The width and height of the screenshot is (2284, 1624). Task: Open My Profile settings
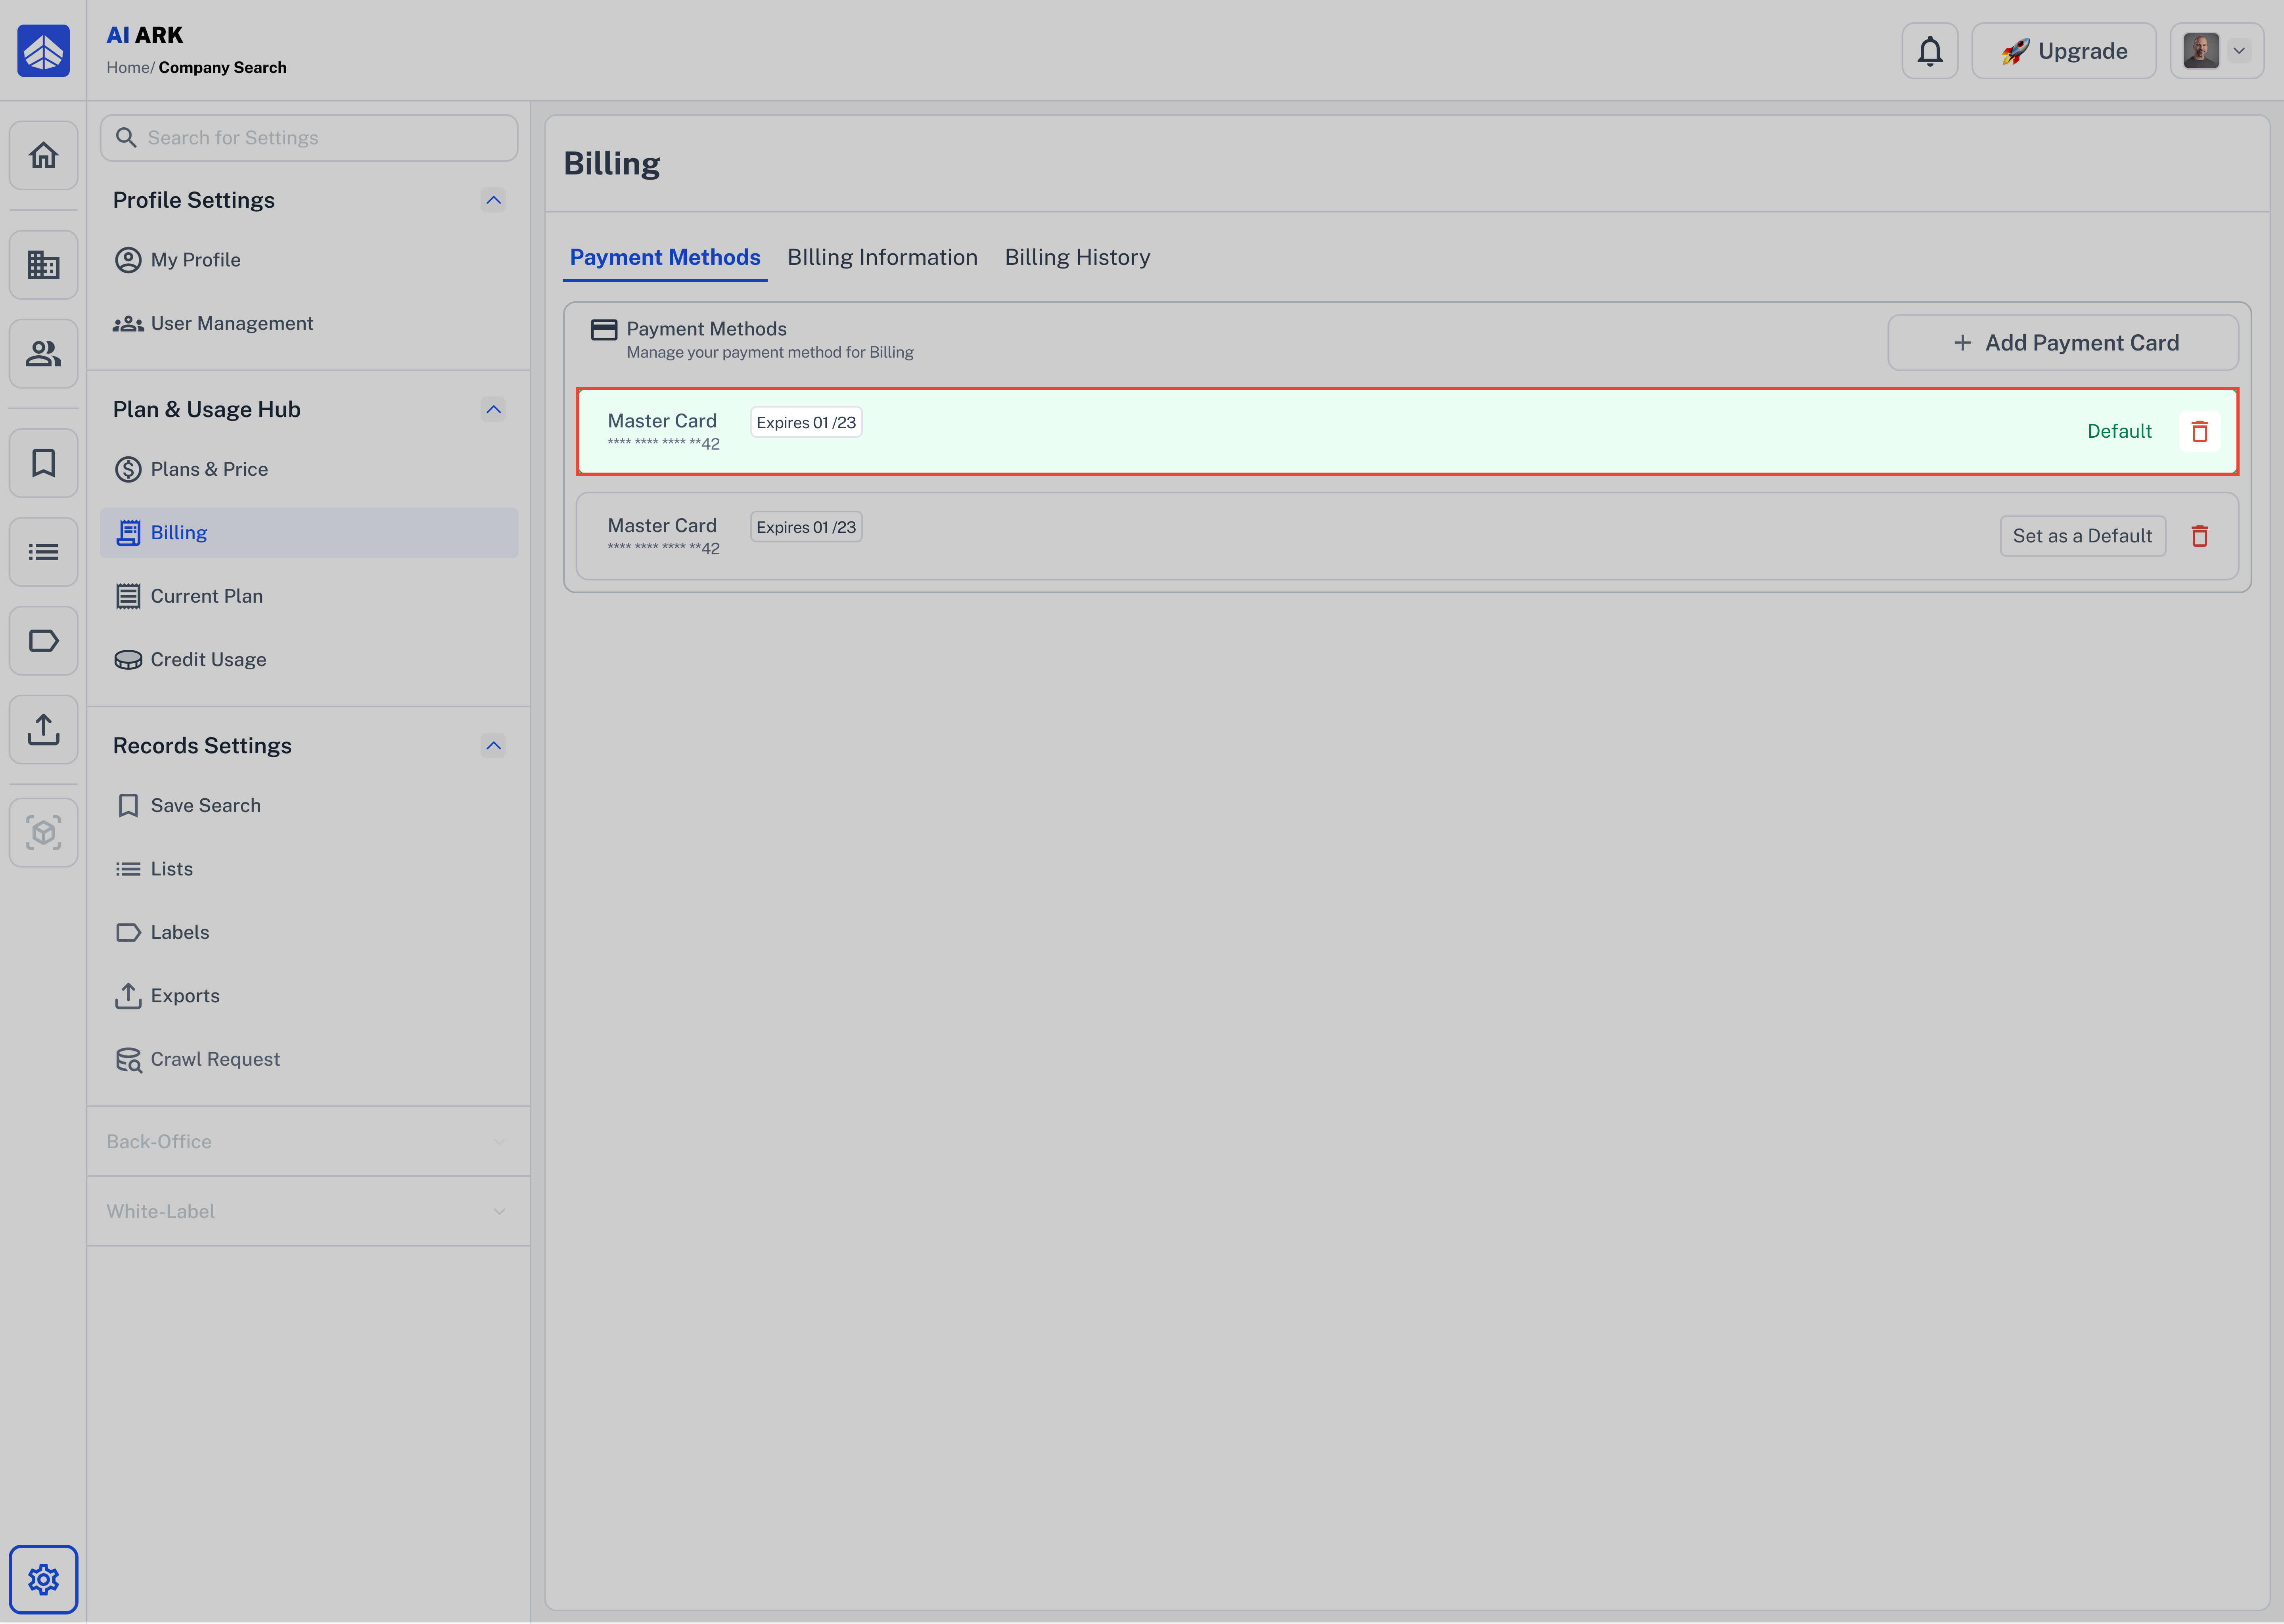[x=309, y=260]
